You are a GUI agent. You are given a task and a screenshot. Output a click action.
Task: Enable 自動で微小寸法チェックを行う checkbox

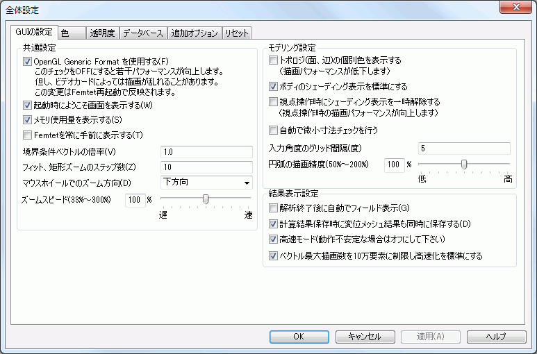click(x=274, y=130)
